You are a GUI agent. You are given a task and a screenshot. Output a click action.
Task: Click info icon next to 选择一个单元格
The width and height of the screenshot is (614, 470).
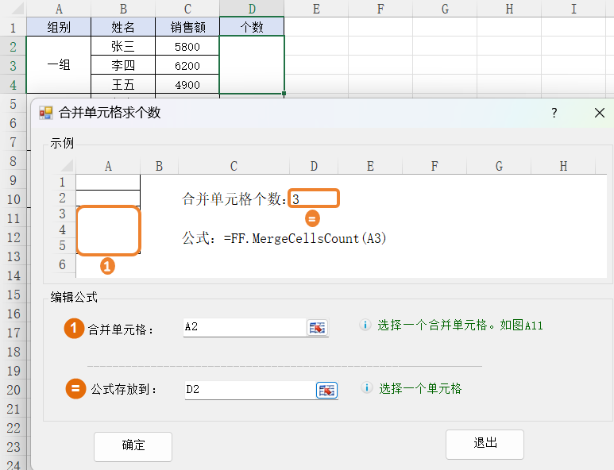tap(366, 388)
